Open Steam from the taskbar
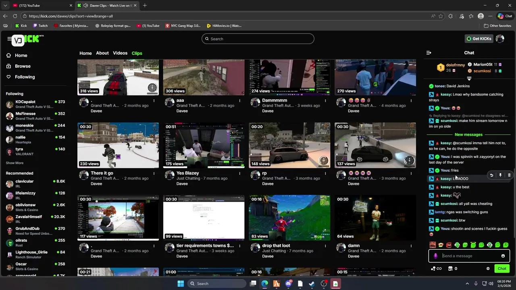Image resolution: width=516 pixels, height=290 pixels. point(312,284)
